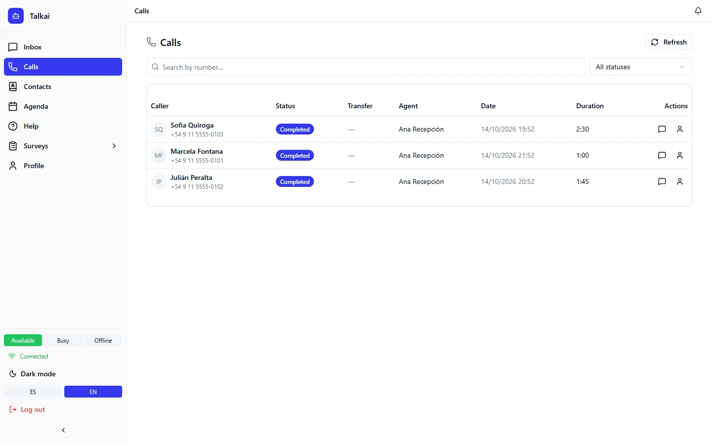
Task: Open chat for Julián Peralta call
Action: pyautogui.click(x=662, y=181)
